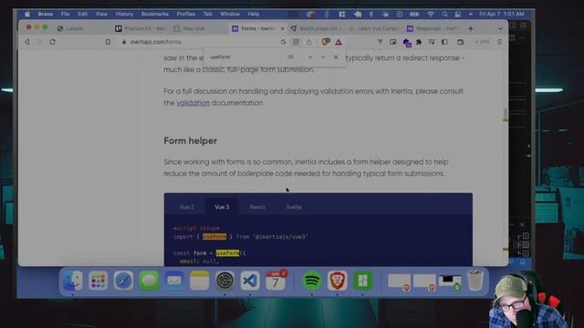The height and width of the screenshot is (328, 584).
Task: Select the React code tab
Action: (x=257, y=207)
